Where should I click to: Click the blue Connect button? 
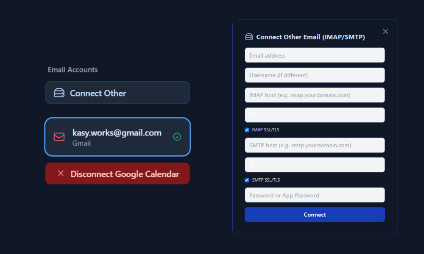[x=315, y=215]
